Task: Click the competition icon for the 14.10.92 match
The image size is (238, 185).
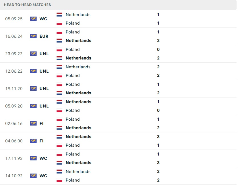Action: (33, 176)
